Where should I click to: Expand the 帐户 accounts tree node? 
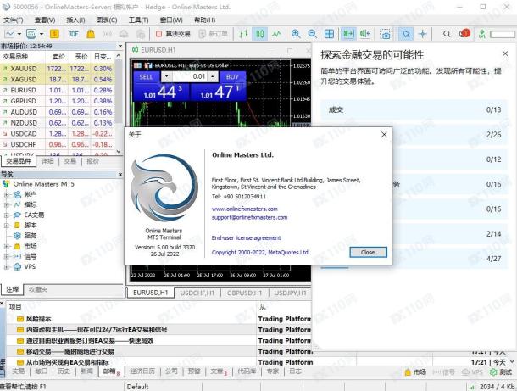(x=6, y=195)
